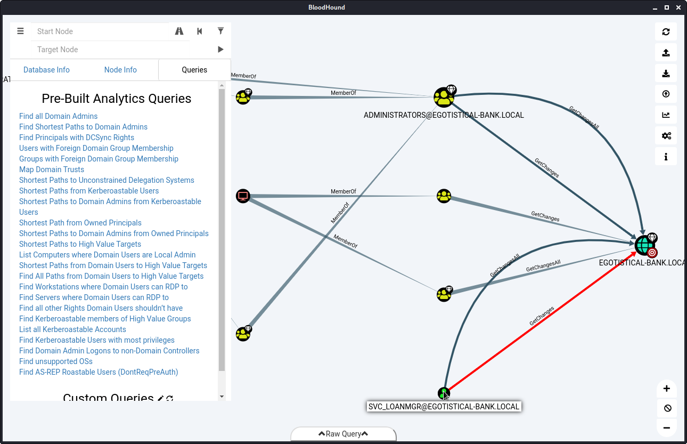Run Find all Domain Admins query
Viewport: 687px width, 444px height.
pyautogui.click(x=59, y=116)
